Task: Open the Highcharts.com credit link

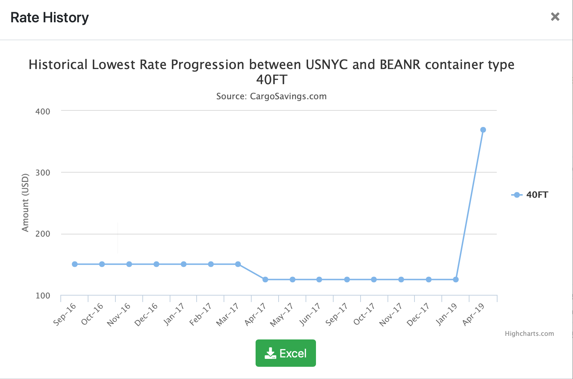Action: 529,334
